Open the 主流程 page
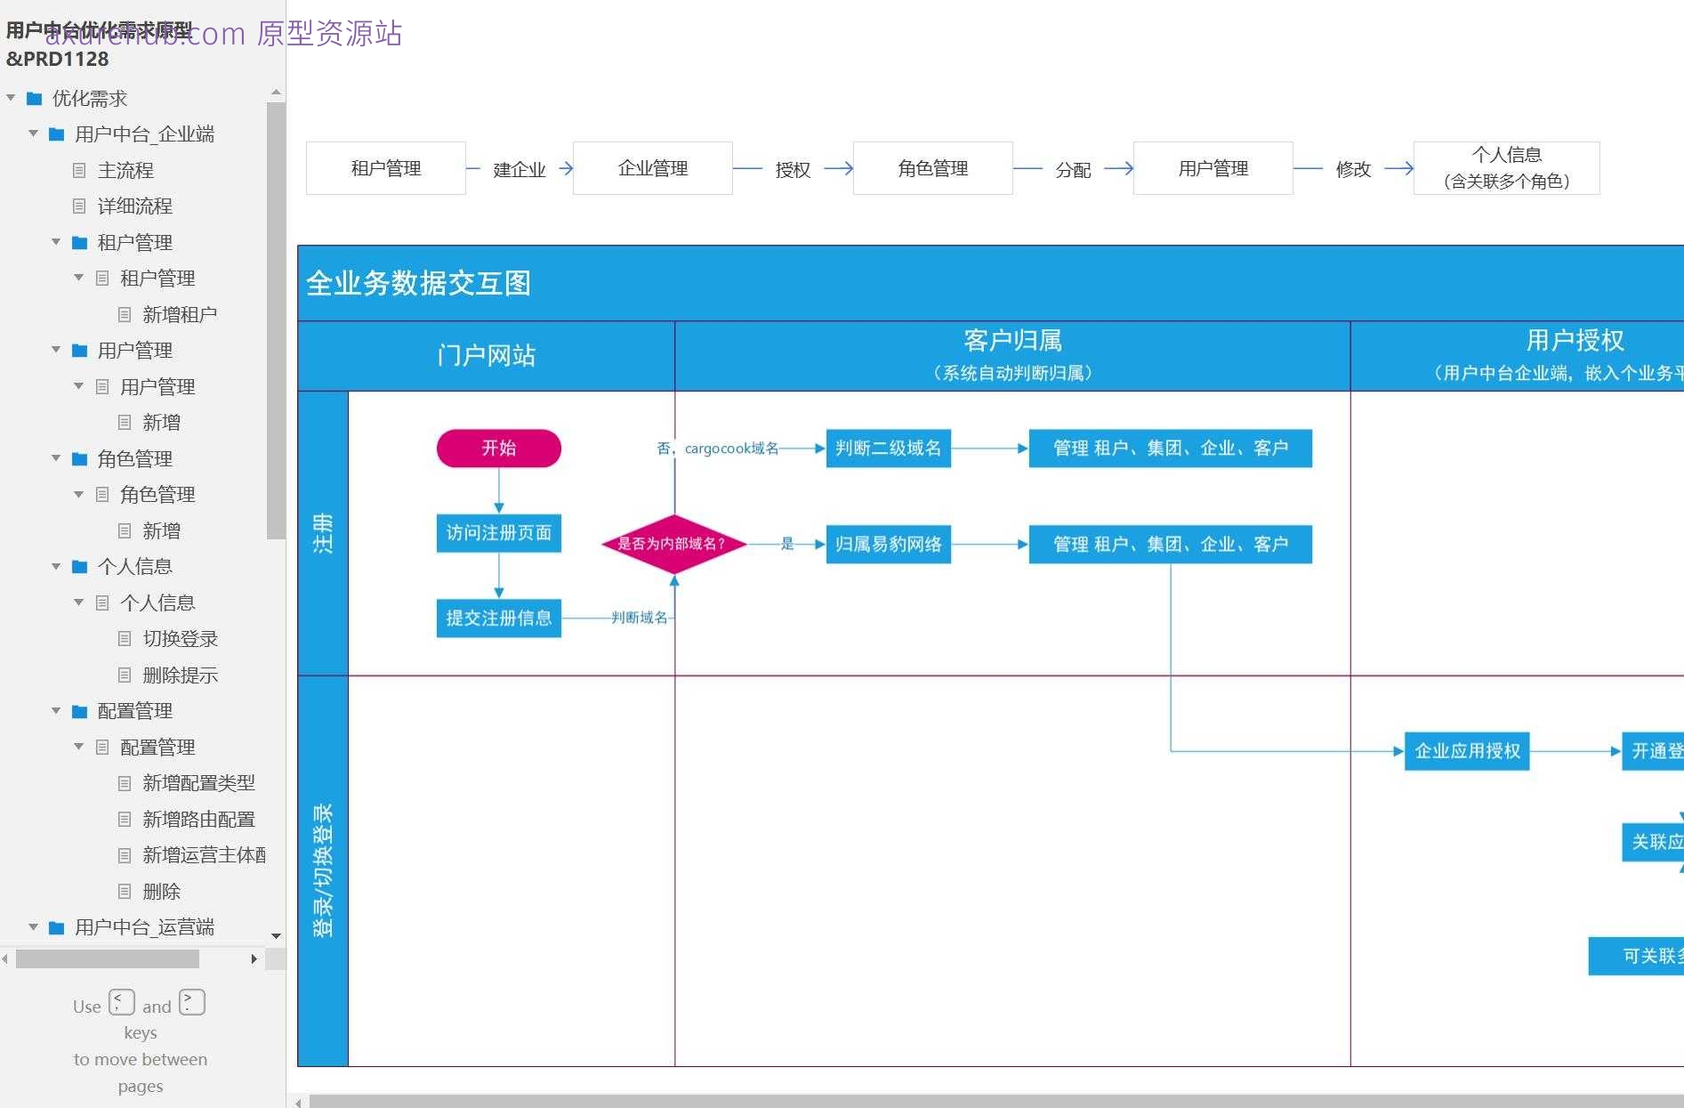The width and height of the screenshot is (1684, 1108). [x=125, y=170]
